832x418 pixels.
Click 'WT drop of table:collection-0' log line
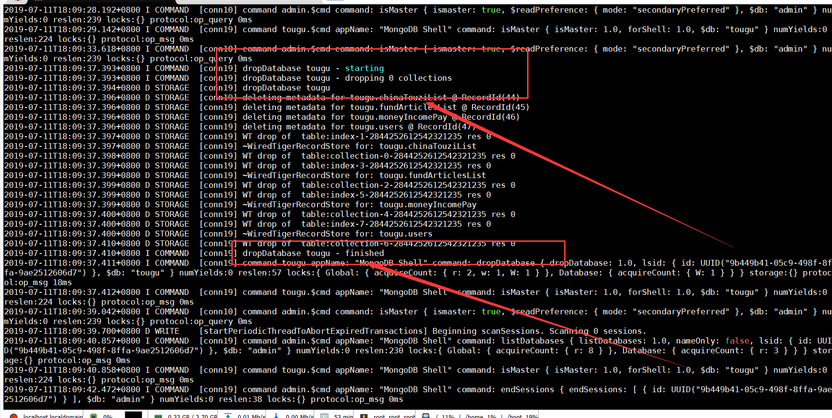(x=379, y=156)
